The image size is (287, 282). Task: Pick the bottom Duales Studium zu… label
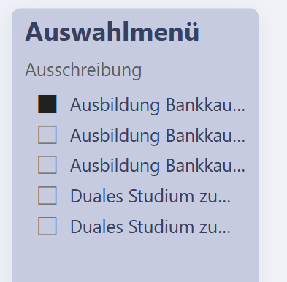(x=150, y=227)
